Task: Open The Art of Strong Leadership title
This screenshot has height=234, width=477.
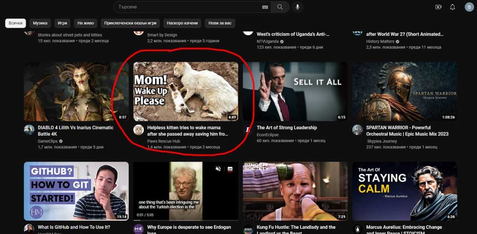Action: 286,127
